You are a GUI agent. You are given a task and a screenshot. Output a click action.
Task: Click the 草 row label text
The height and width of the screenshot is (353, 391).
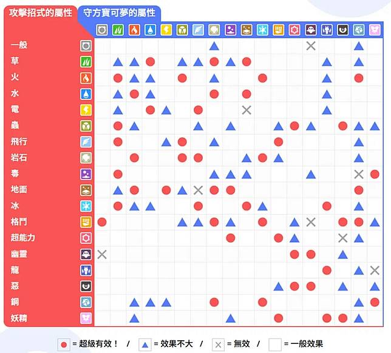[15, 61]
